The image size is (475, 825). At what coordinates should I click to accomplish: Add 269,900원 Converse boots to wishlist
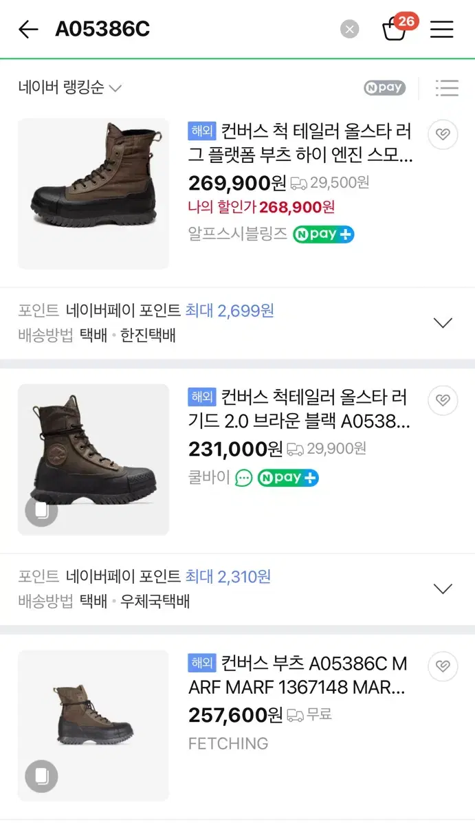443,135
